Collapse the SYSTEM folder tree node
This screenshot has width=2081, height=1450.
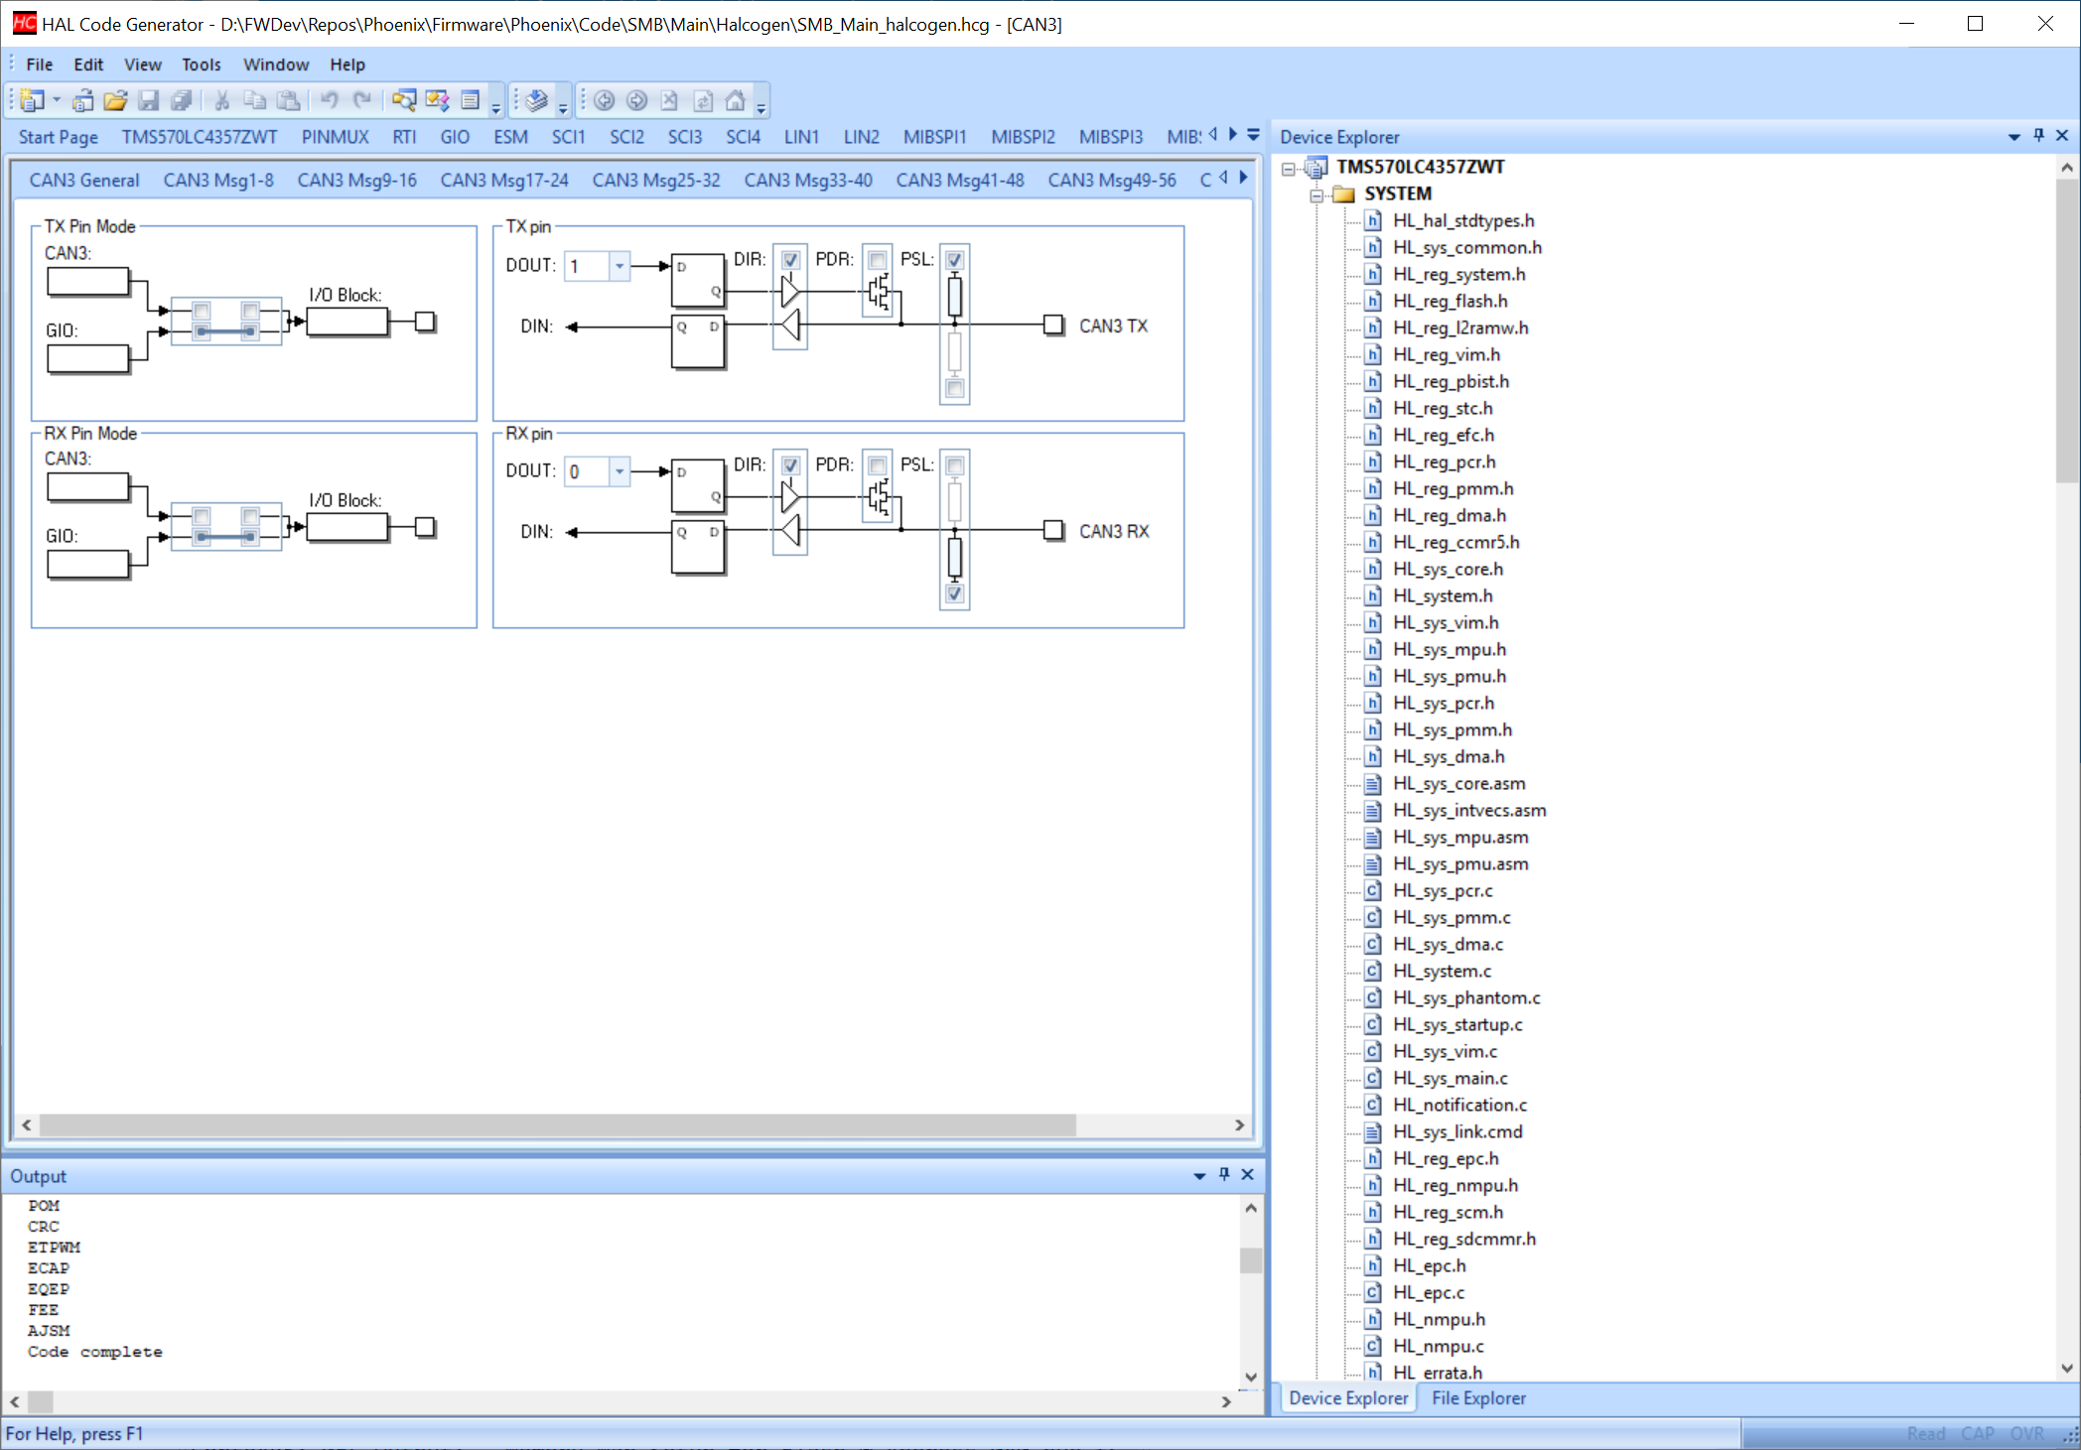click(x=1317, y=195)
